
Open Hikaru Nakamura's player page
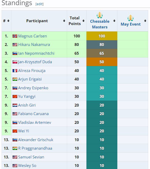[x=34, y=45]
